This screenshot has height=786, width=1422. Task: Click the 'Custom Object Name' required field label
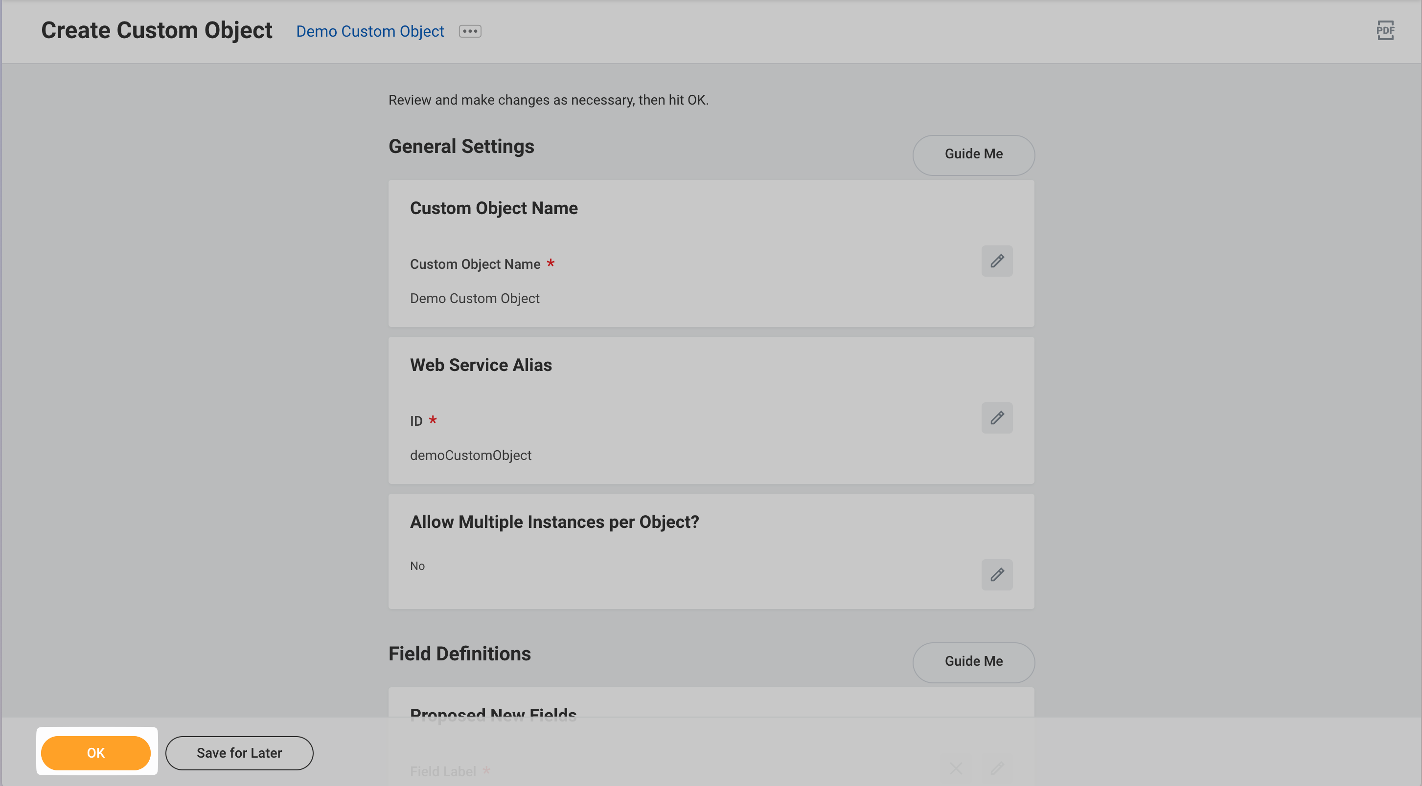(x=475, y=264)
